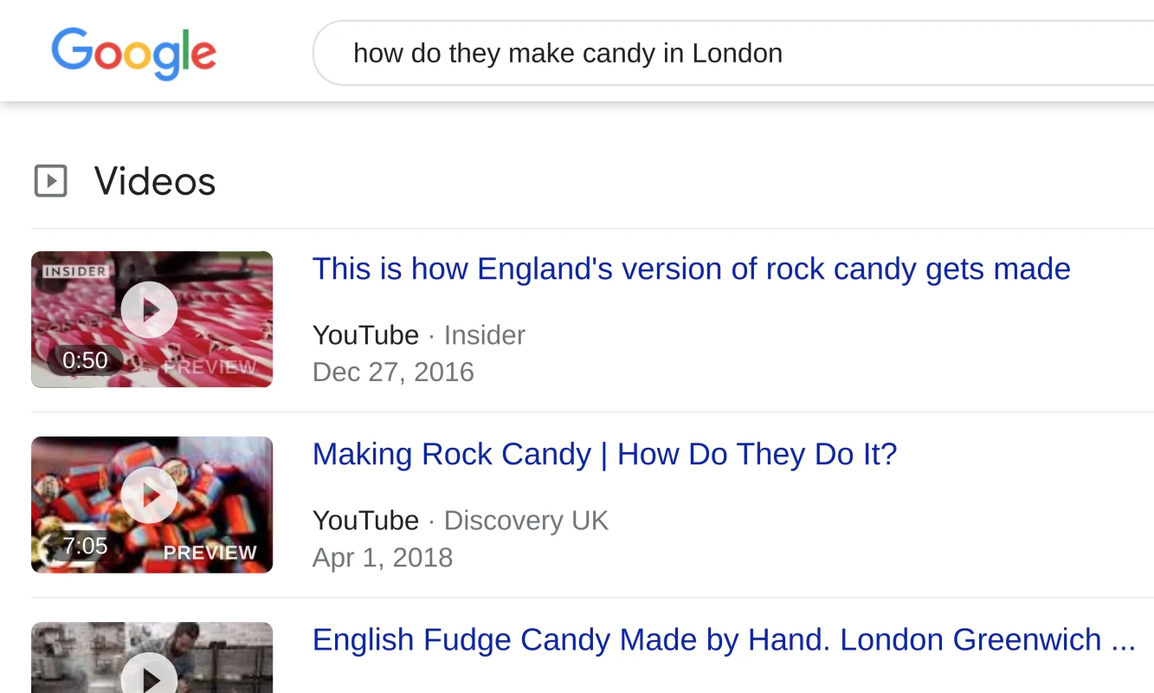Click the play button on the Insider video
The image size is (1154, 693).
pos(151,309)
